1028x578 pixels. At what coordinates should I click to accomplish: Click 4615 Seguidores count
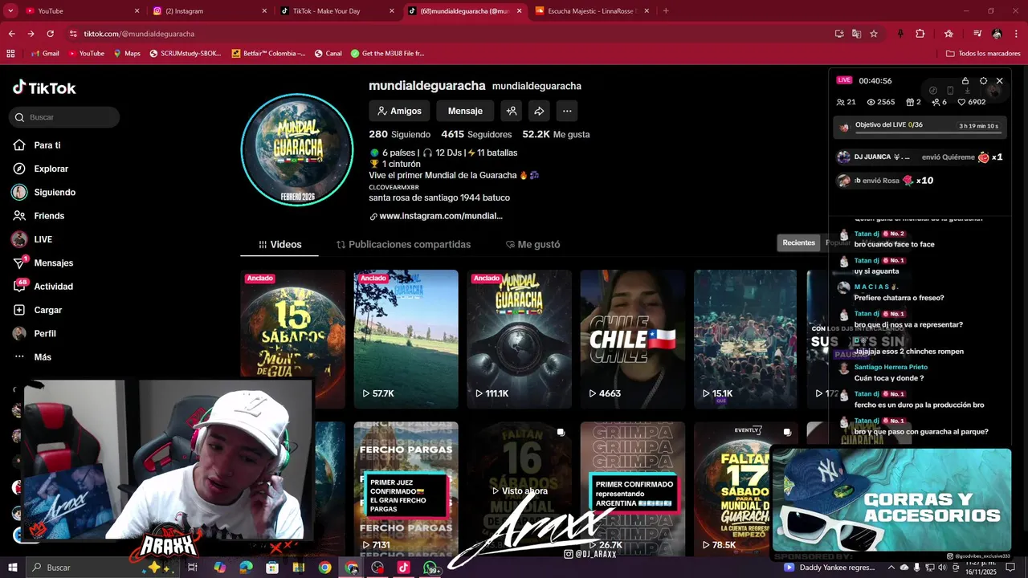click(476, 134)
